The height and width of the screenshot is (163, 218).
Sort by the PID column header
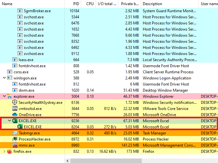click(73, 4)
